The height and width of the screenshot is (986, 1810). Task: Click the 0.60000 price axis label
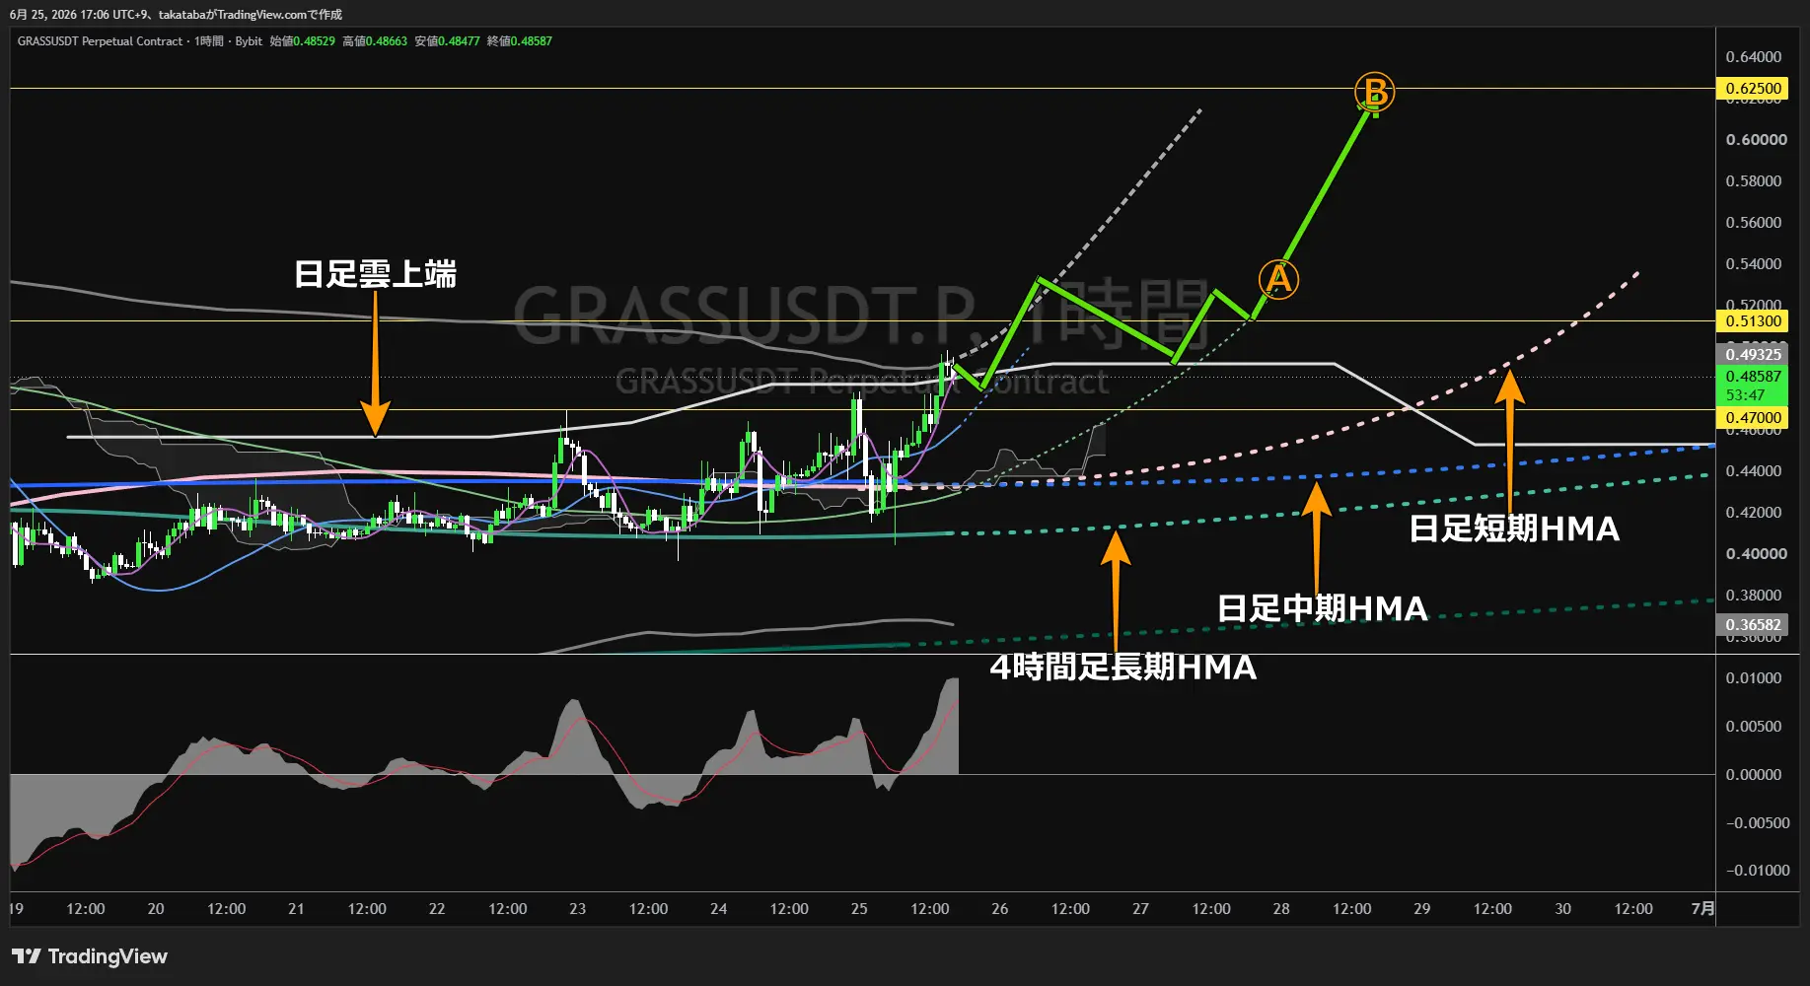pos(1756,140)
